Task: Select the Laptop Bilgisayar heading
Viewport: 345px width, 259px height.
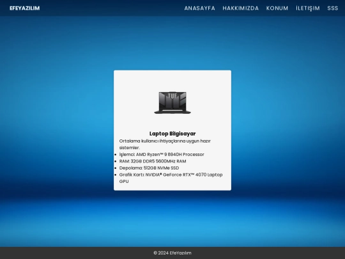Action: pos(172,134)
